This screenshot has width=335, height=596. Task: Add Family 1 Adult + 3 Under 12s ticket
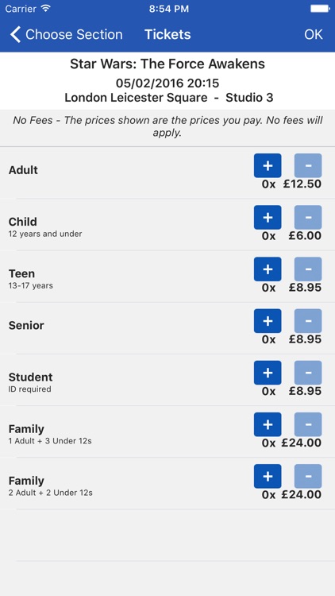(268, 424)
